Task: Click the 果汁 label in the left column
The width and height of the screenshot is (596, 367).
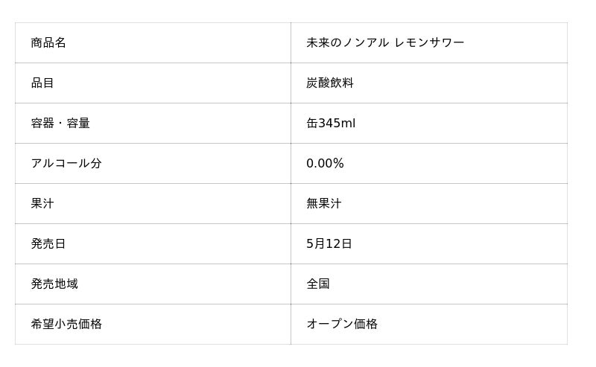Action: coord(42,204)
